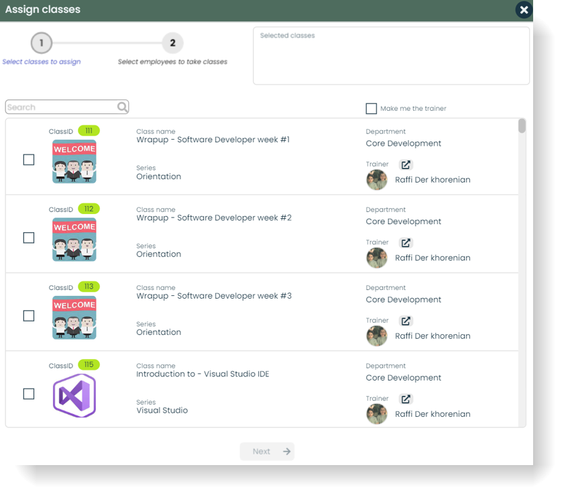570x502 pixels.
Task: Check the box for class 115
Action: (x=29, y=394)
